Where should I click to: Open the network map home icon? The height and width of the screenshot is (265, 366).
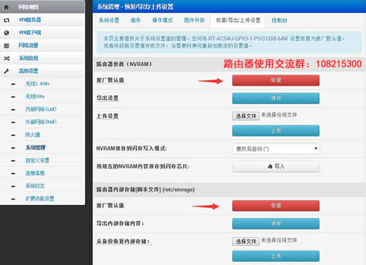(7, 7)
